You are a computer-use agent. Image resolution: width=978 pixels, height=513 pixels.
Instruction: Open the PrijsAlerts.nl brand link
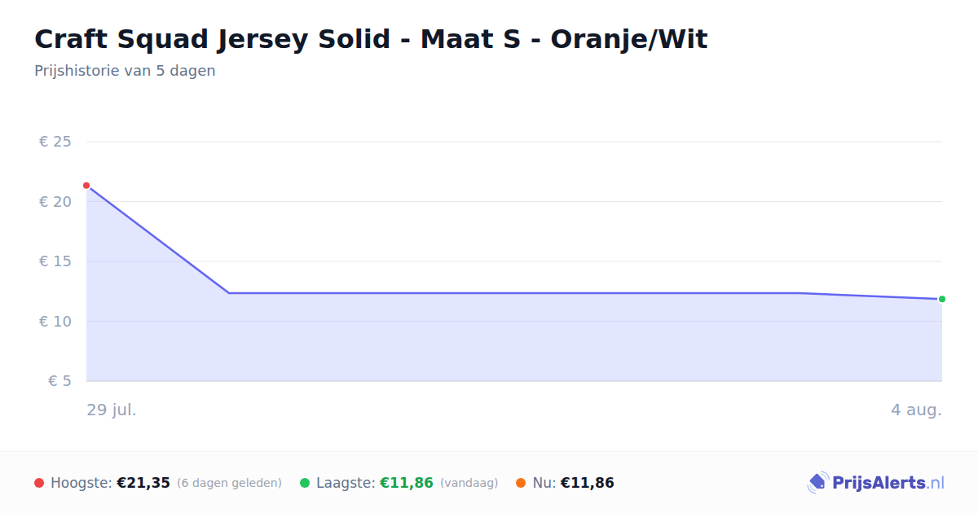point(876,483)
